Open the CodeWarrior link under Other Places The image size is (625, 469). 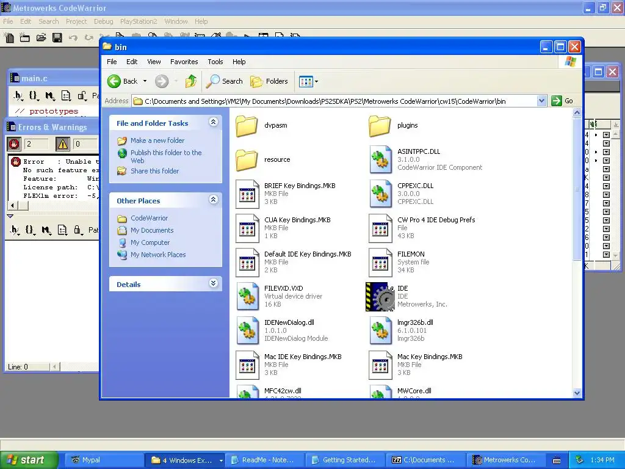pyautogui.click(x=149, y=218)
